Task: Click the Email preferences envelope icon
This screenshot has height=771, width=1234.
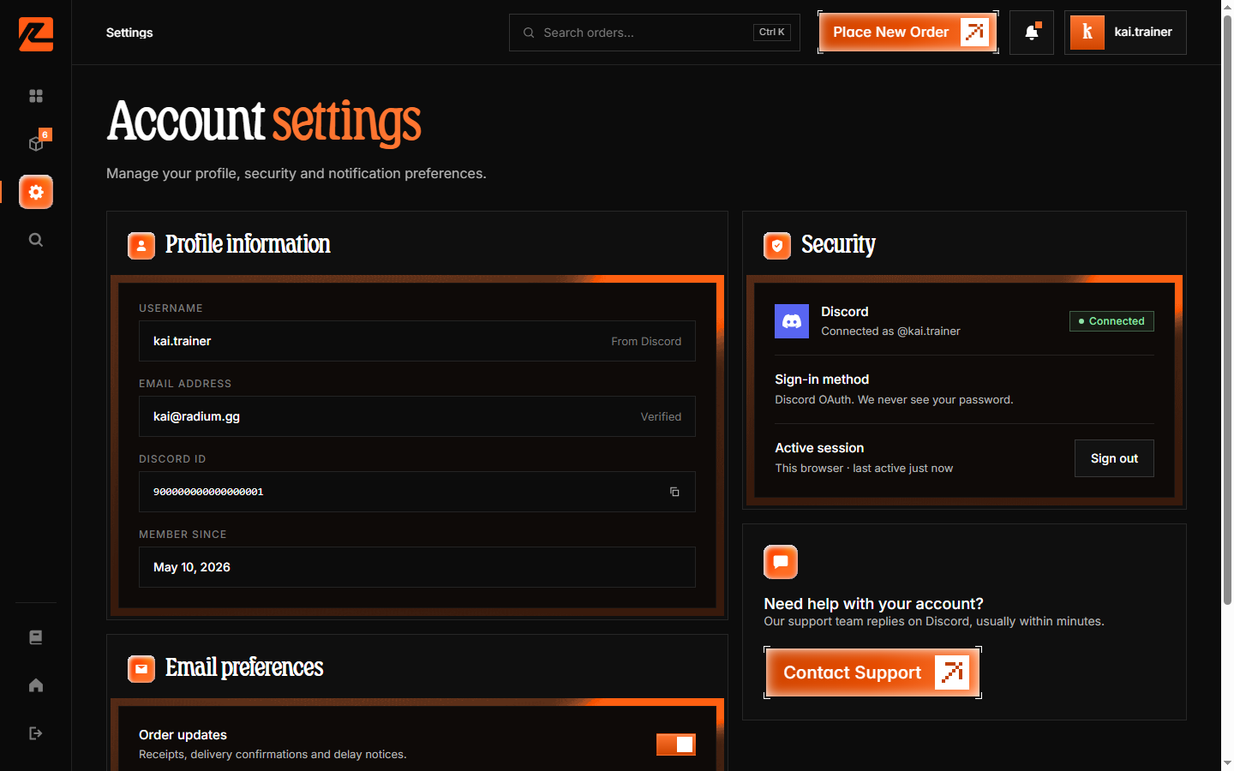Action: click(141, 669)
